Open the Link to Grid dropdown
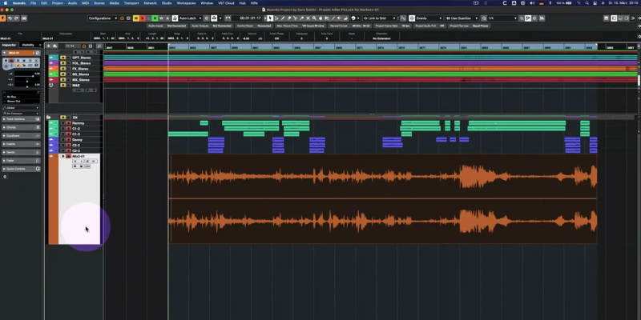Image resolution: width=641 pixels, height=320 pixels. [380, 18]
